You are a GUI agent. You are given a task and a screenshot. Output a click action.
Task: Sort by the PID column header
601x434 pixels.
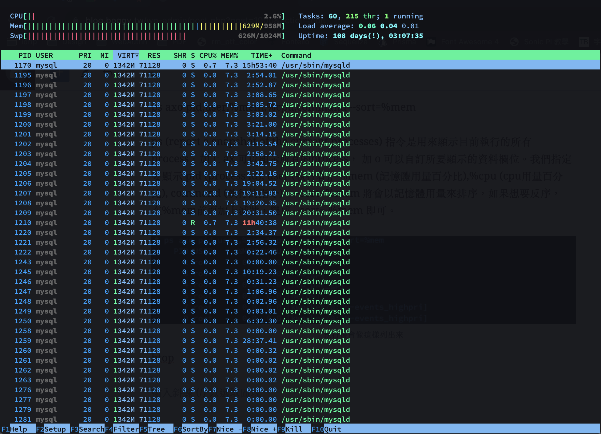click(25, 55)
